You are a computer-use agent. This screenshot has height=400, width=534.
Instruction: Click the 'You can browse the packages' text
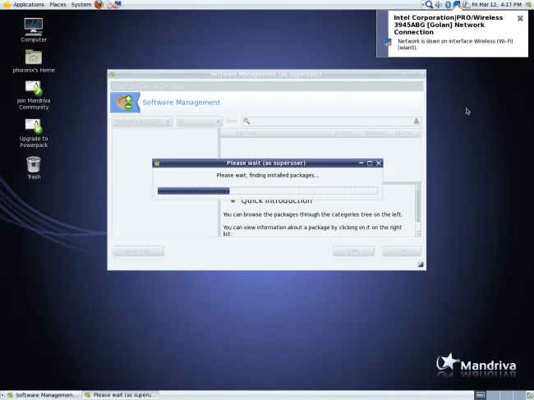pyautogui.click(x=313, y=214)
